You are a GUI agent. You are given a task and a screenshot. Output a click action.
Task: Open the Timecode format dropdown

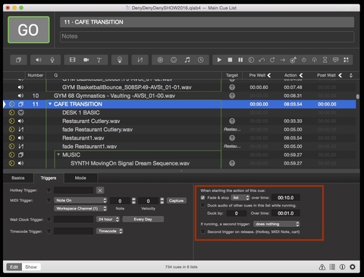[x=109, y=231]
